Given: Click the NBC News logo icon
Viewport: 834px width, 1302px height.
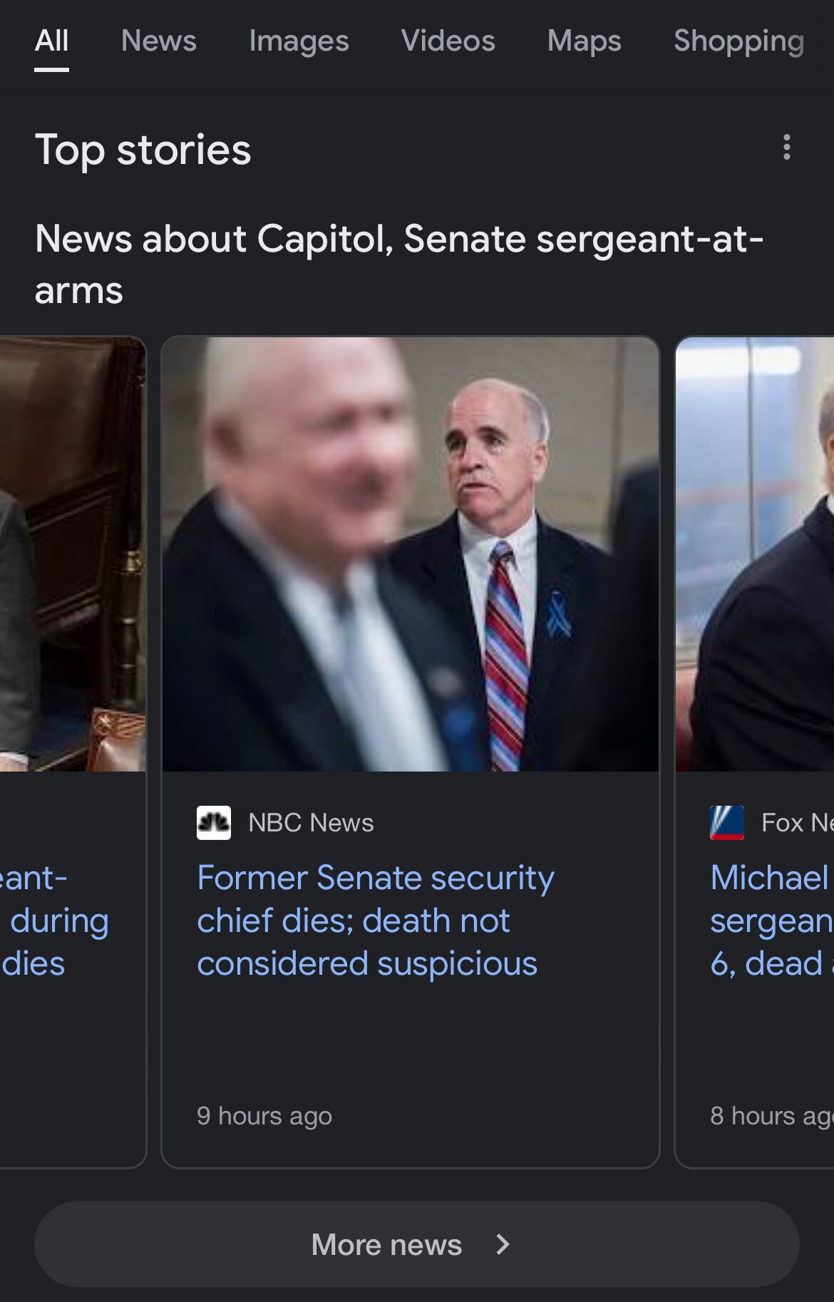Looking at the screenshot, I should [x=213, y=823].
